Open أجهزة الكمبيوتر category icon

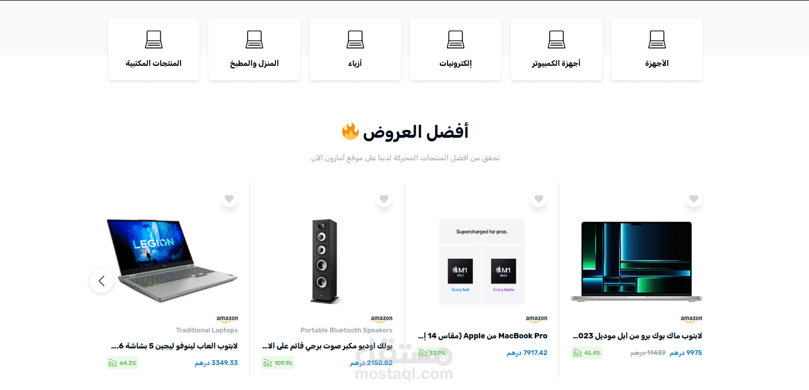(x=556, y=40)
